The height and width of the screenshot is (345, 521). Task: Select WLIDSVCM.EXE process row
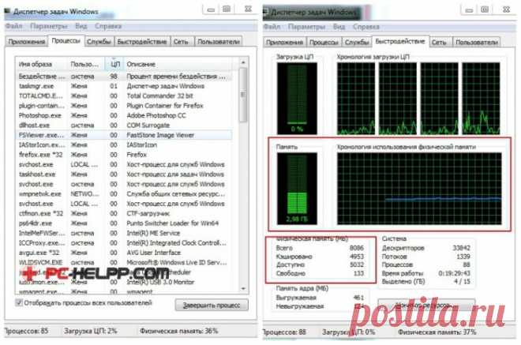pyautogui.click(x=124, y=263)
